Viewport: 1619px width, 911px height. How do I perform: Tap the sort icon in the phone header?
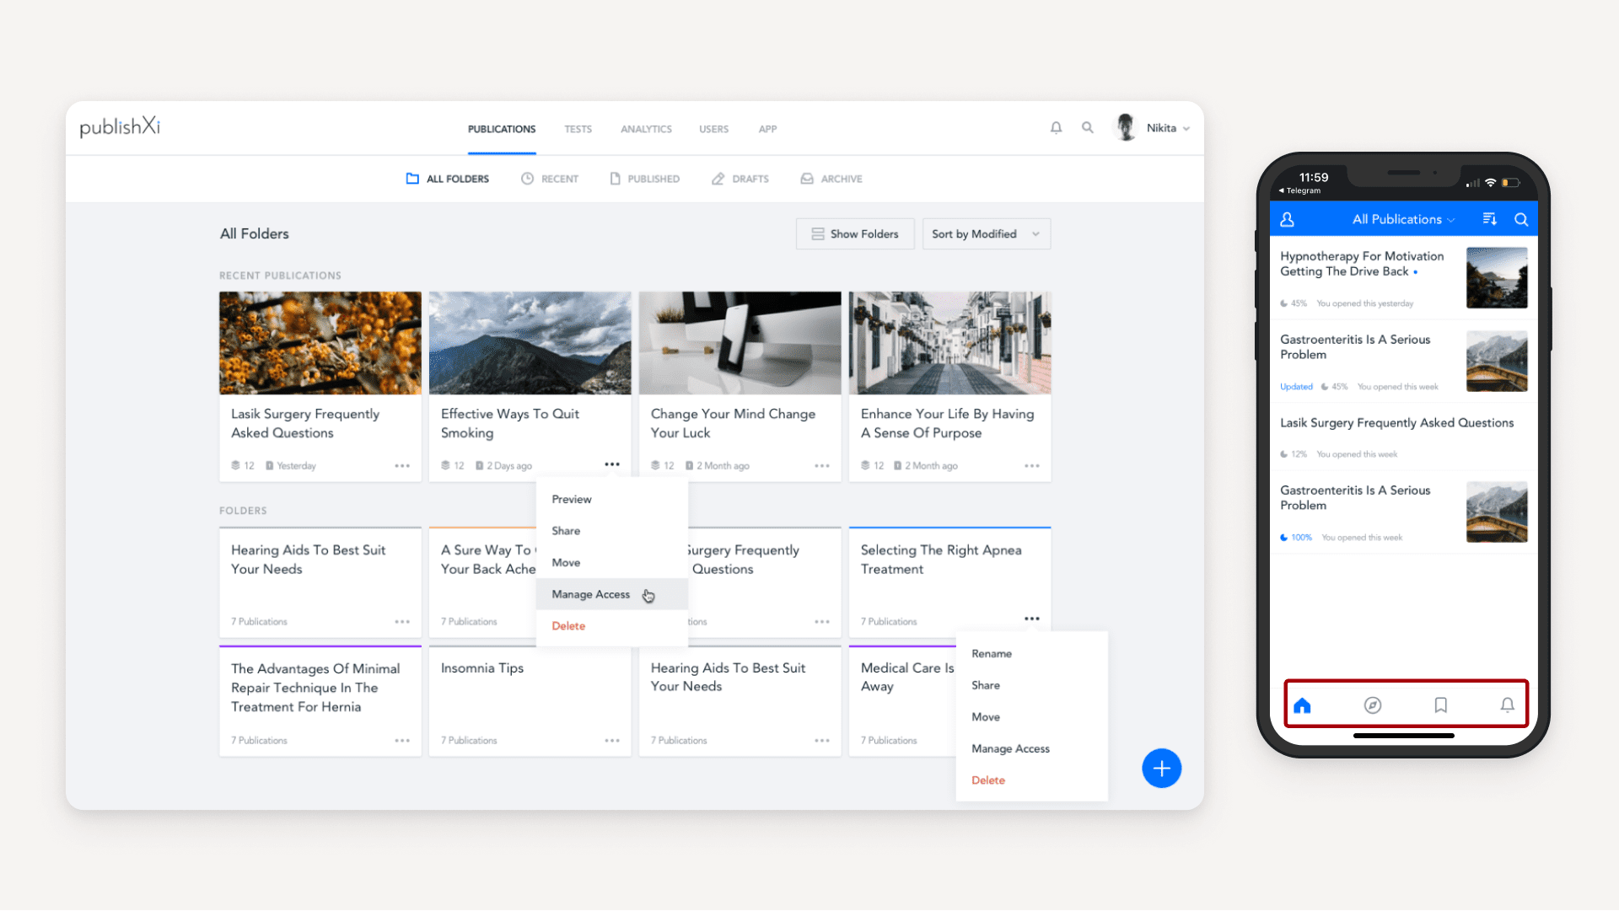point(1489,218)
